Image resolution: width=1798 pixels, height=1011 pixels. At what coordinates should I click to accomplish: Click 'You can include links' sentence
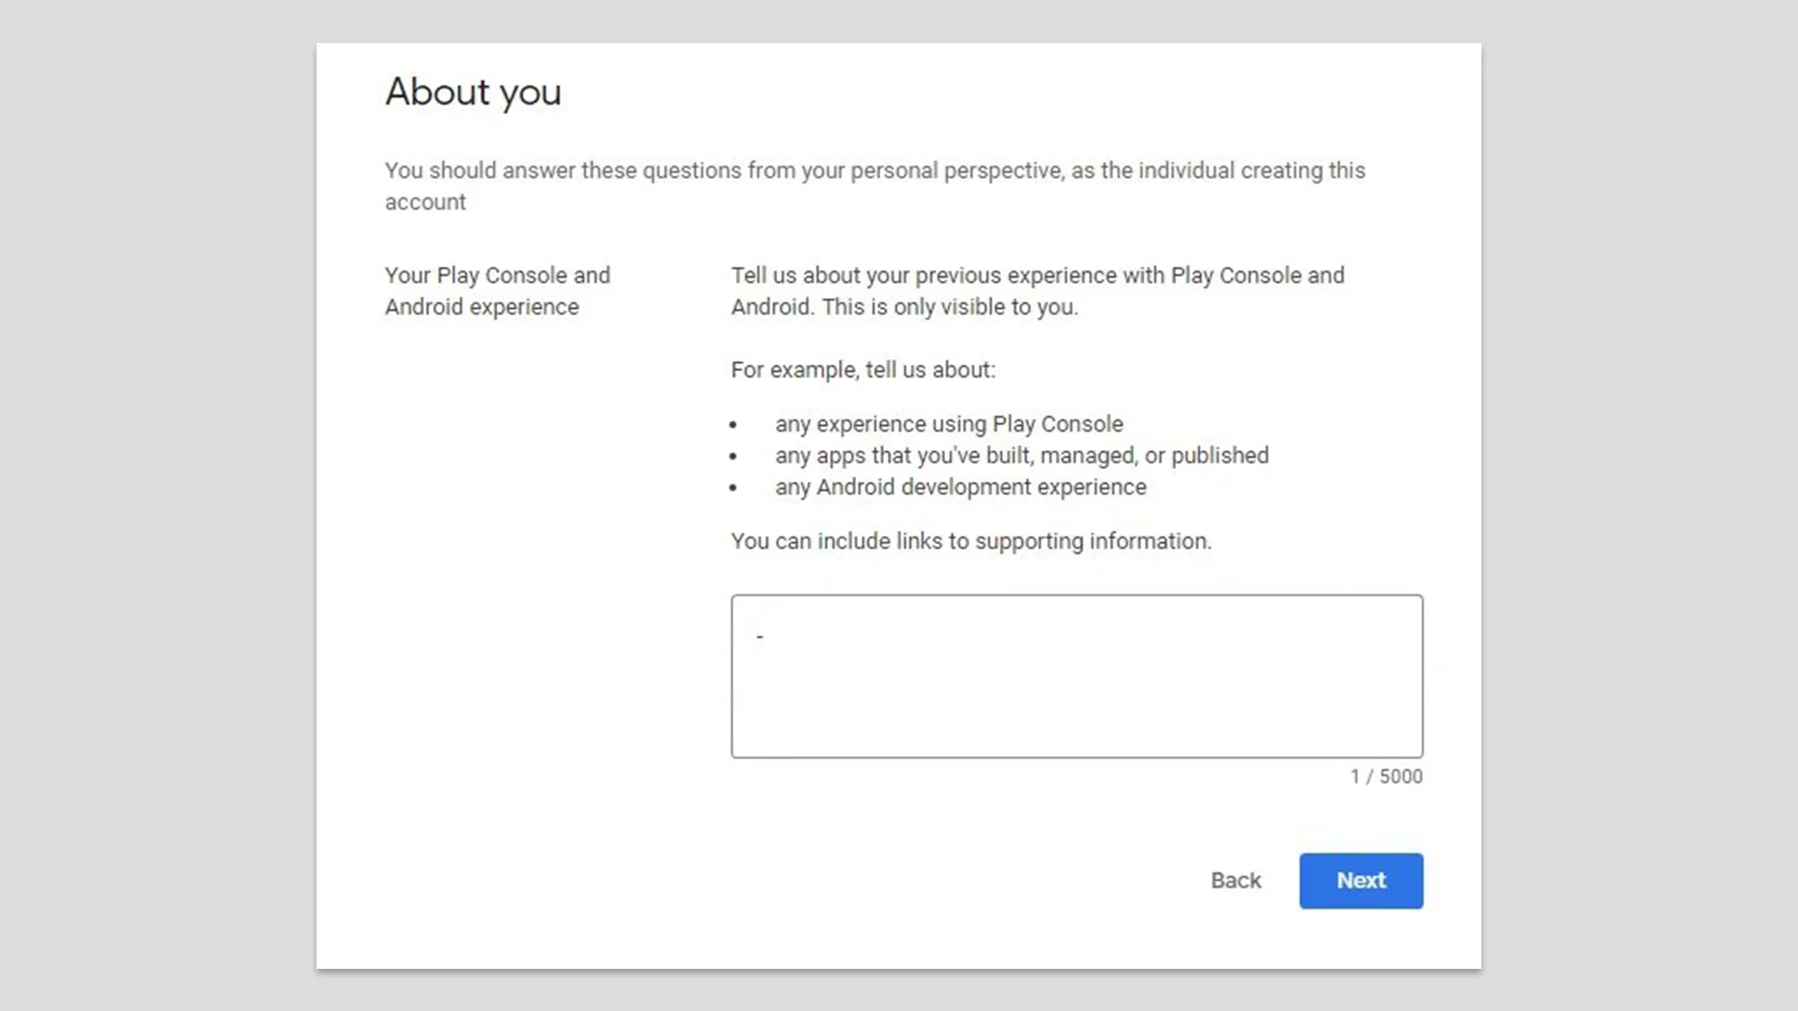[x=971, y=541]
